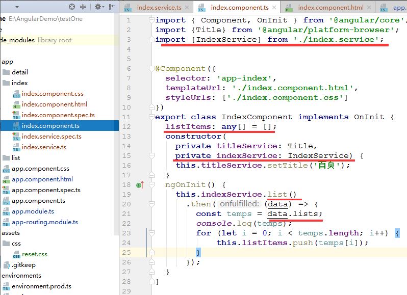This screenshot has height=295, width=407.
Task: Click the scroll-from-source crosshair icon
Action: pyautogui.click(x=72, y=7)
